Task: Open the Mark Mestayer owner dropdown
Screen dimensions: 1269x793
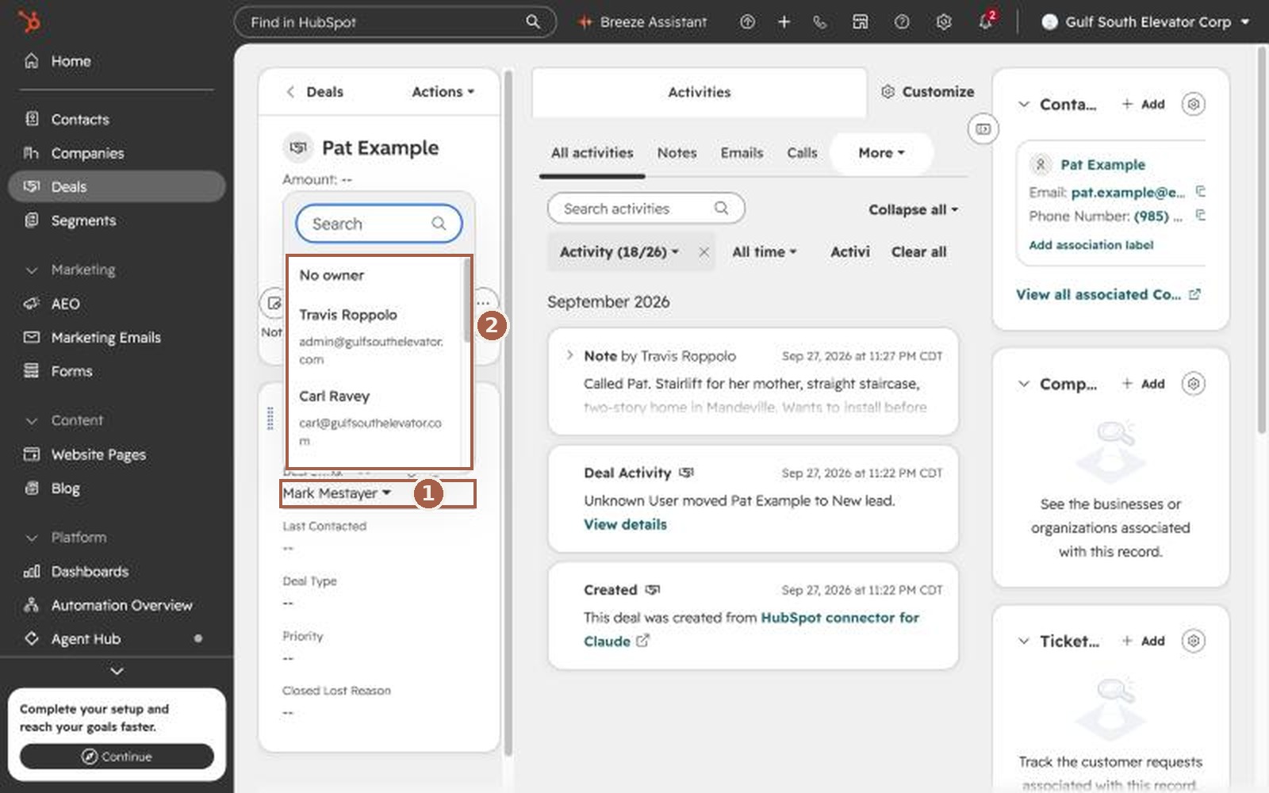Action: [x=337, y=493]
